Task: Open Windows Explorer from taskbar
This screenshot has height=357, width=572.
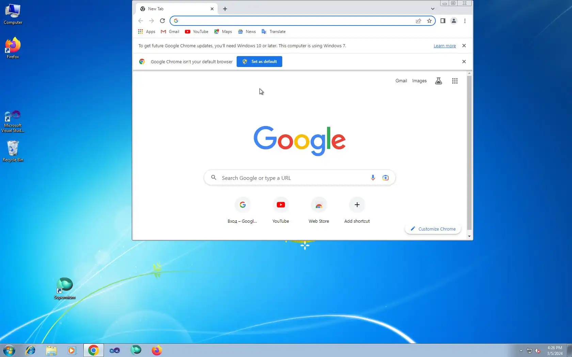Action: (51, 350)
